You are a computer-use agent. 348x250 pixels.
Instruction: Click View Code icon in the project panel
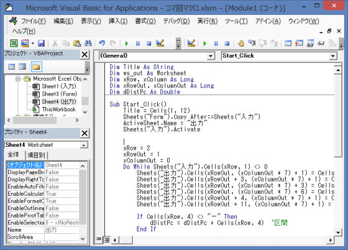(x=11, y=67)
